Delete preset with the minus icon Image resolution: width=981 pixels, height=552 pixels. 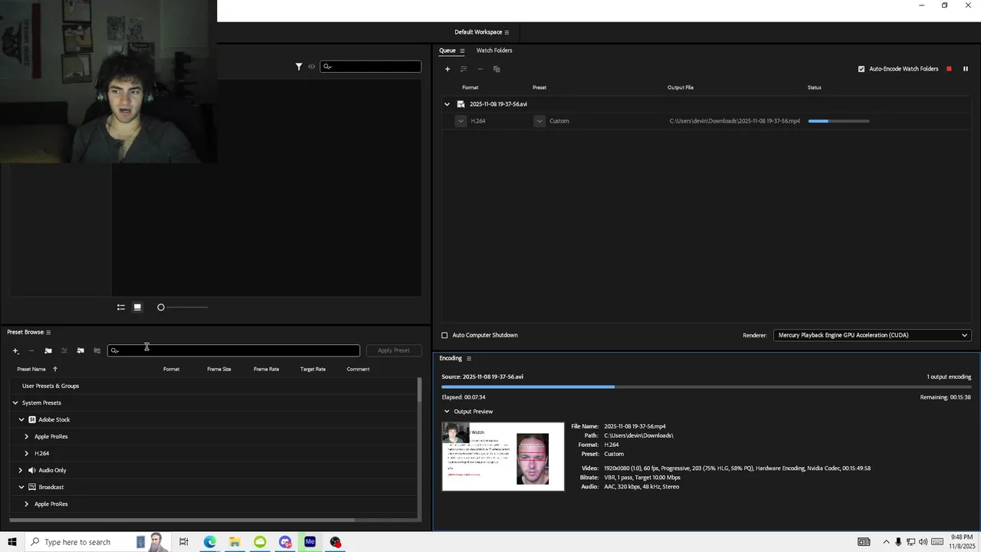31,350
